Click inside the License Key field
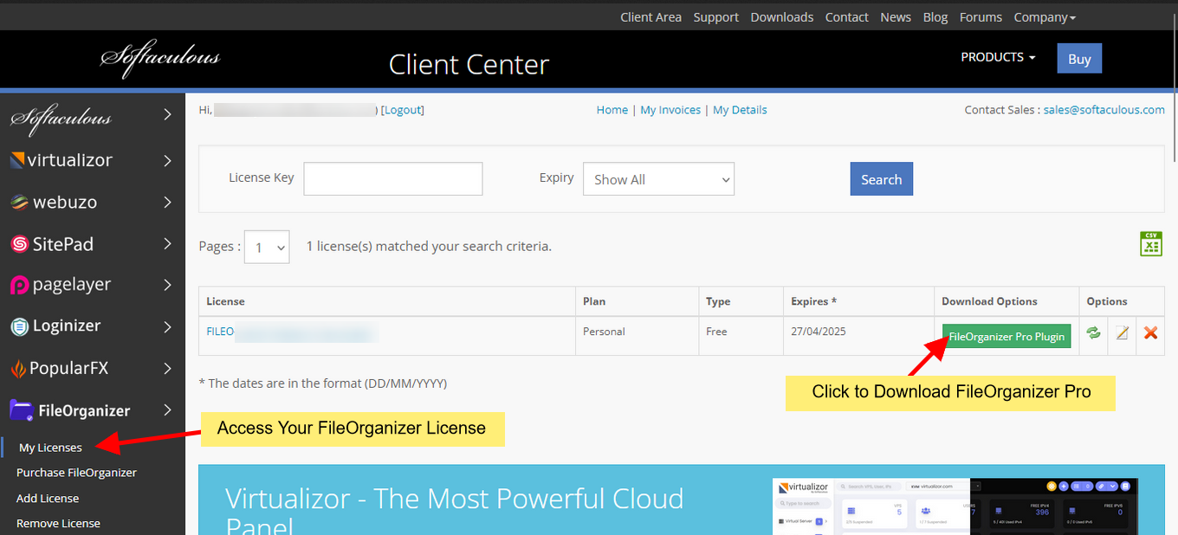This screenshot has height=535, width=1178. [x=392, y=178]
